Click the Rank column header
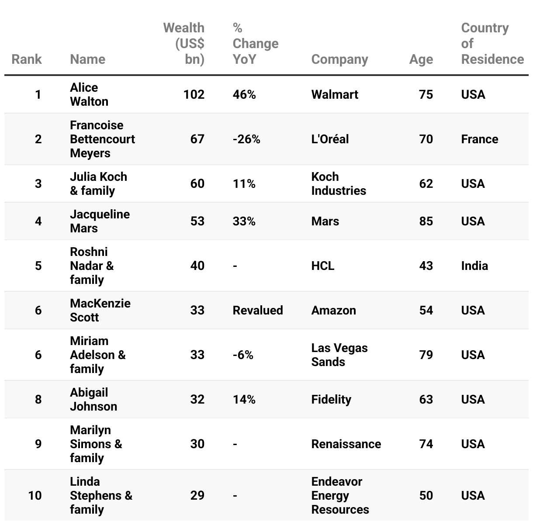Image resolution: width=533 pixels, height=525 pixels. (27, 59)
